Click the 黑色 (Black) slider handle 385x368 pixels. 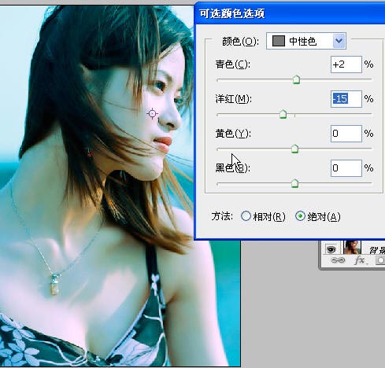[x=295, y=183]
